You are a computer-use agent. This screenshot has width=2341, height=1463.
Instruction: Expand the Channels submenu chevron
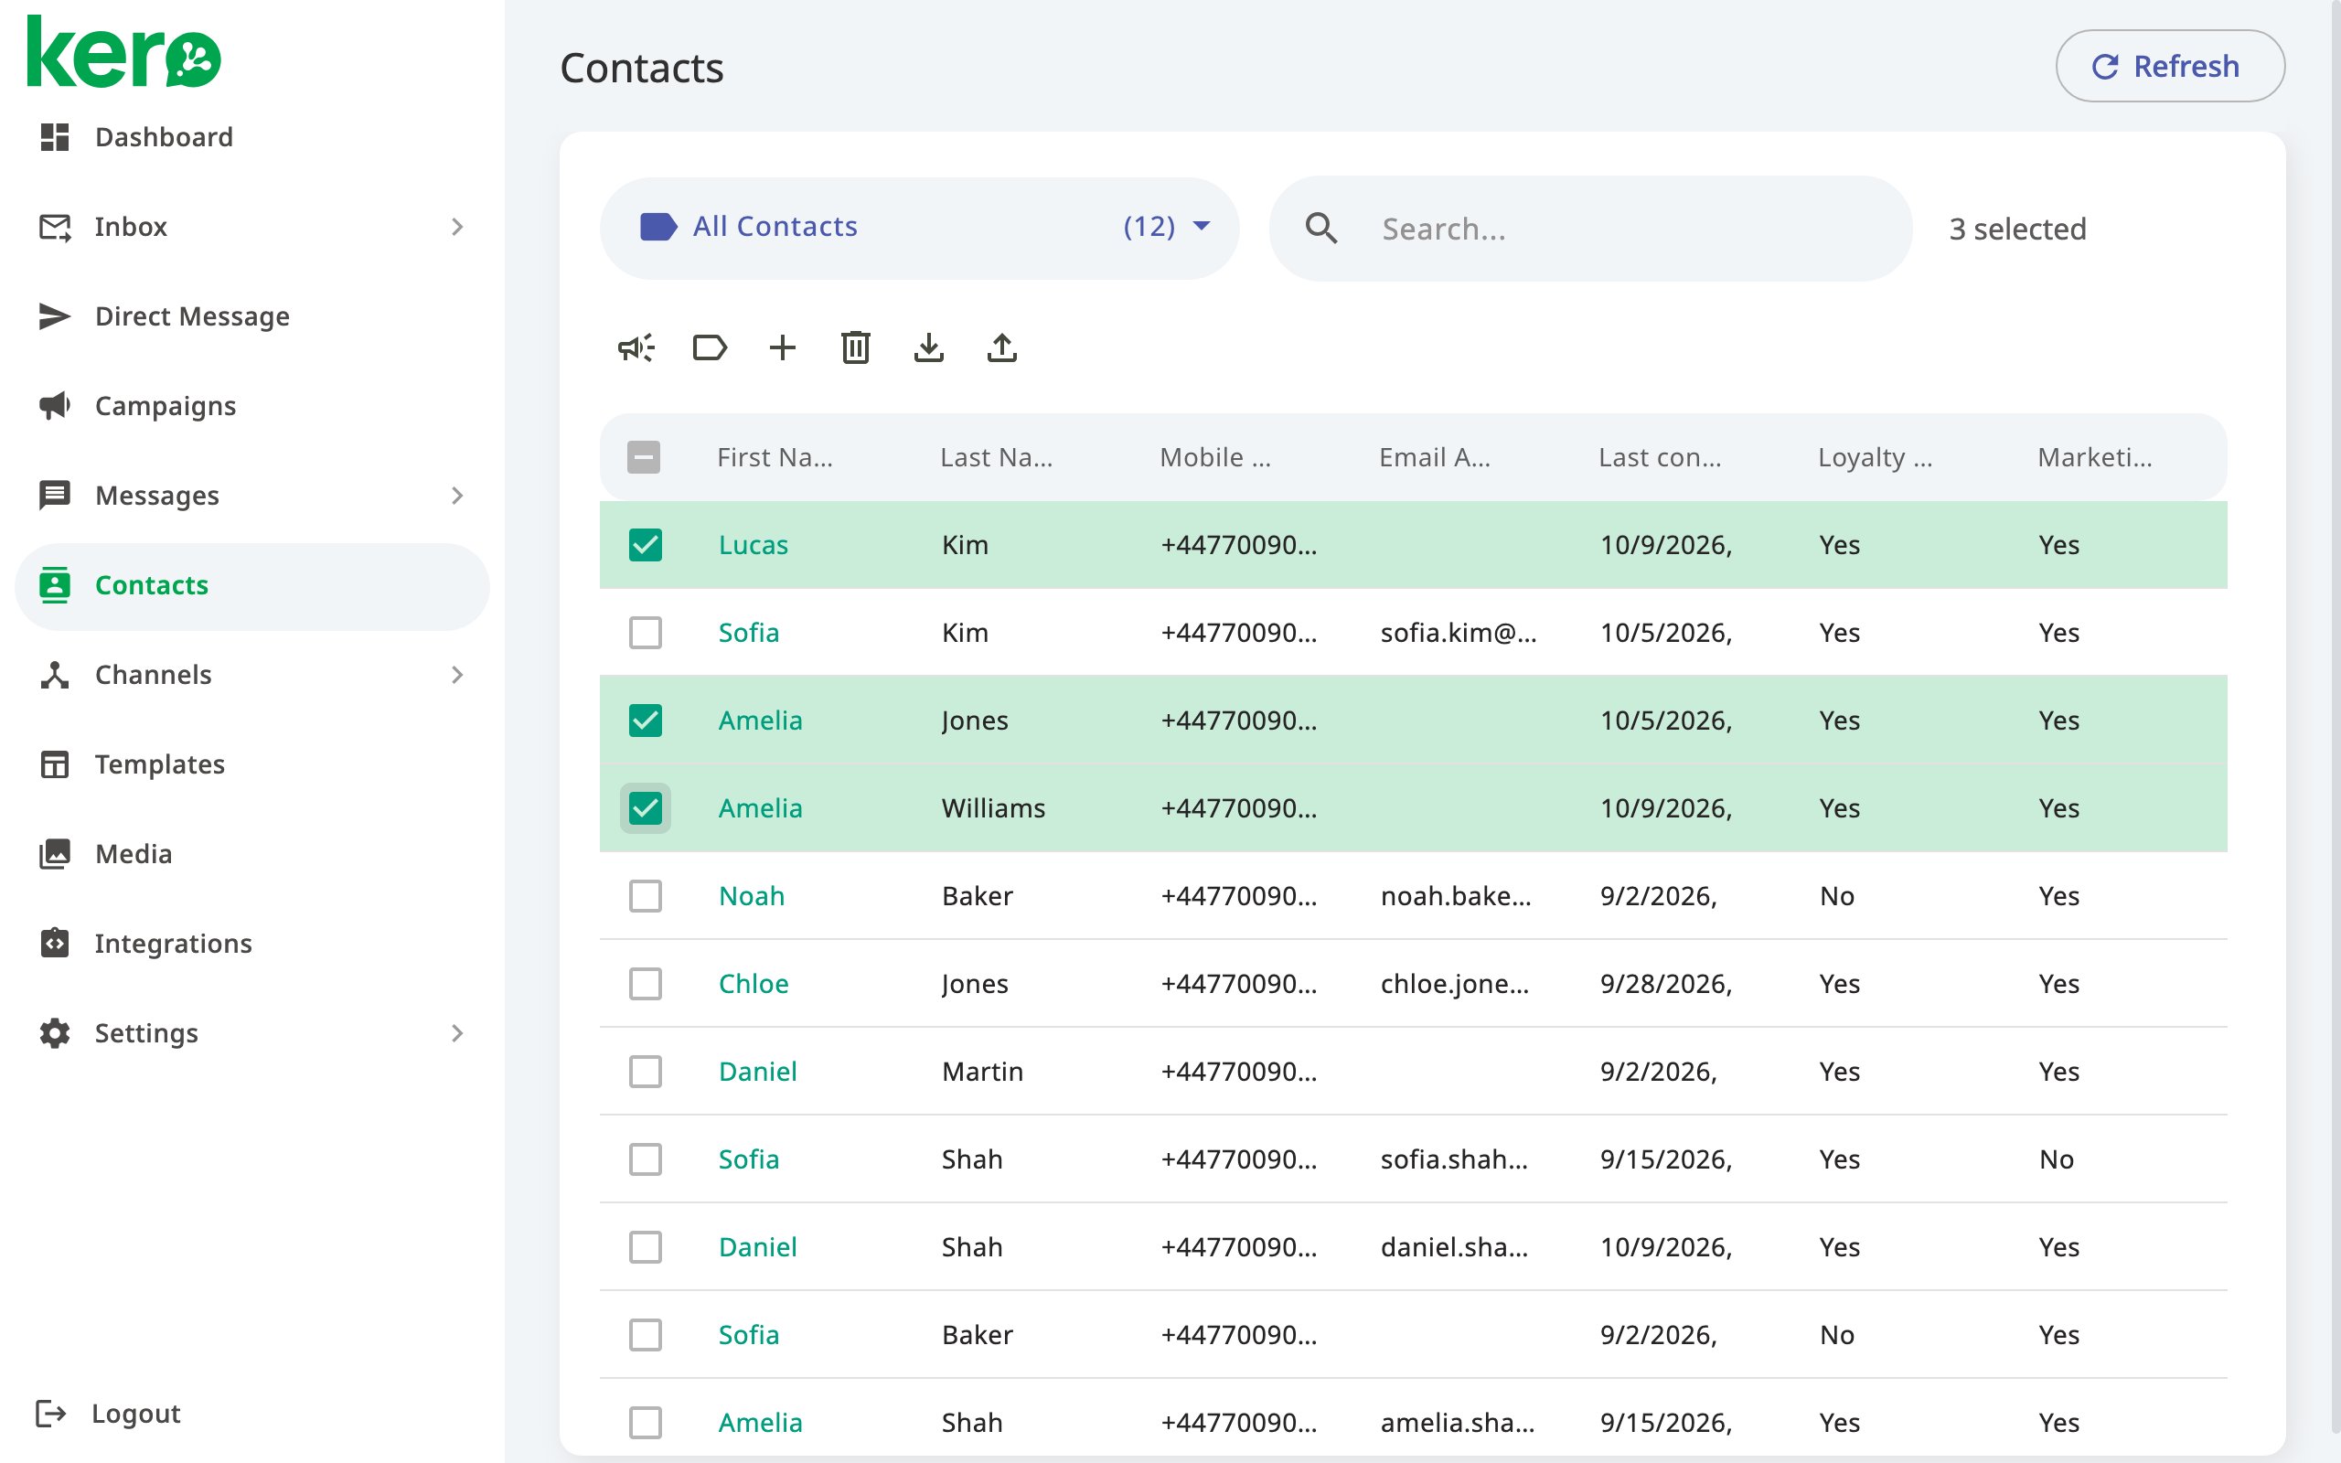coord(457,675)
